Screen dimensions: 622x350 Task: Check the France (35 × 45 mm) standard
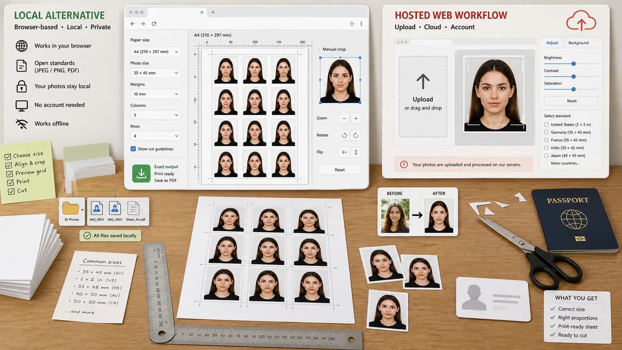(x=546, y=140)
